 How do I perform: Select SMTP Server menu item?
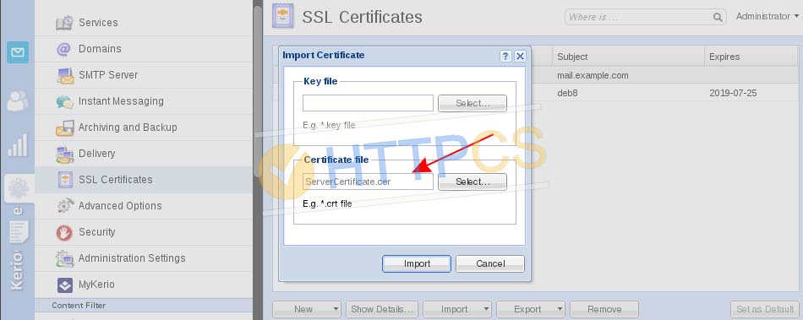coord(108,75)
